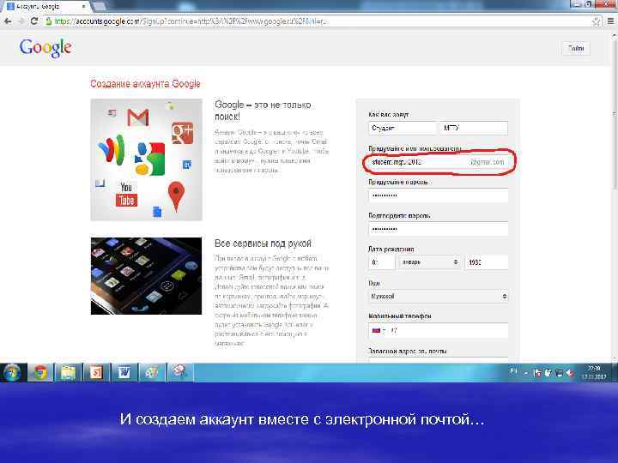Open the Windows Explorer folder on the taskbar

(x=68, y=372)
